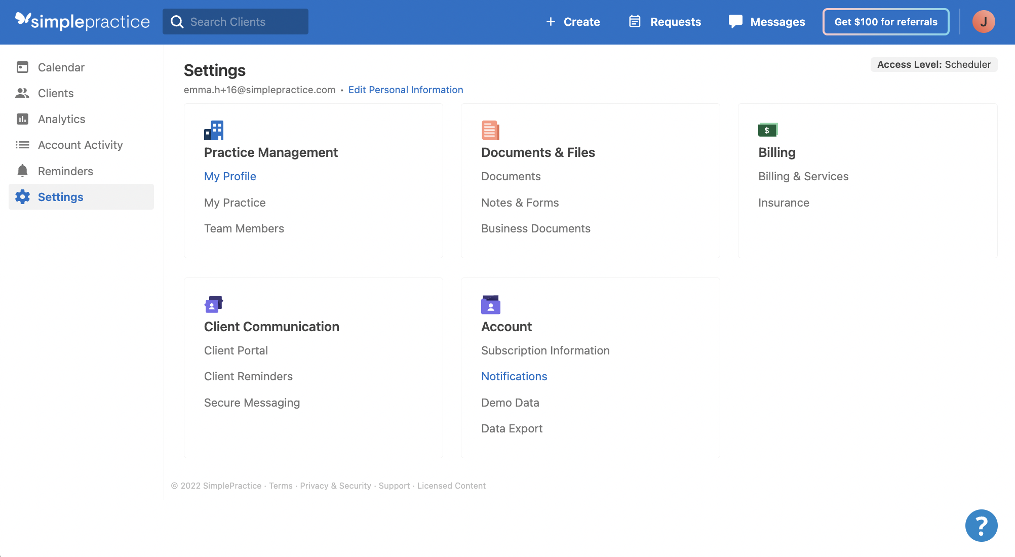Screen dimensions: 1015x557
Task: Click the Account folder icon
Action: click(x=491, y=304)
